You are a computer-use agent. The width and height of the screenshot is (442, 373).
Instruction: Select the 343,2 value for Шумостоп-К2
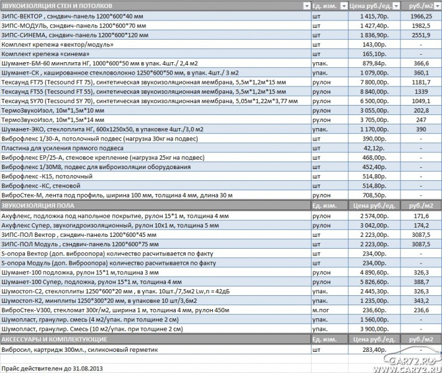[x=421, y=301]
